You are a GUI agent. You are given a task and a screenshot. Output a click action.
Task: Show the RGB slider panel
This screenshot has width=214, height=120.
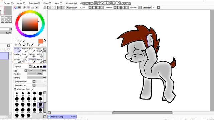tap(20, 8)
